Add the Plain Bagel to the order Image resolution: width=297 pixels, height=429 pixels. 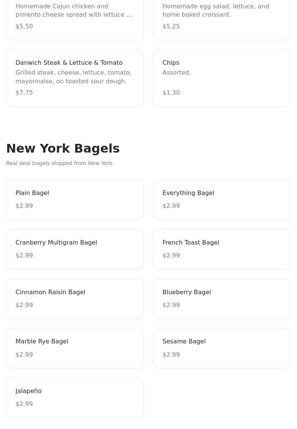[x=75, y=200]
